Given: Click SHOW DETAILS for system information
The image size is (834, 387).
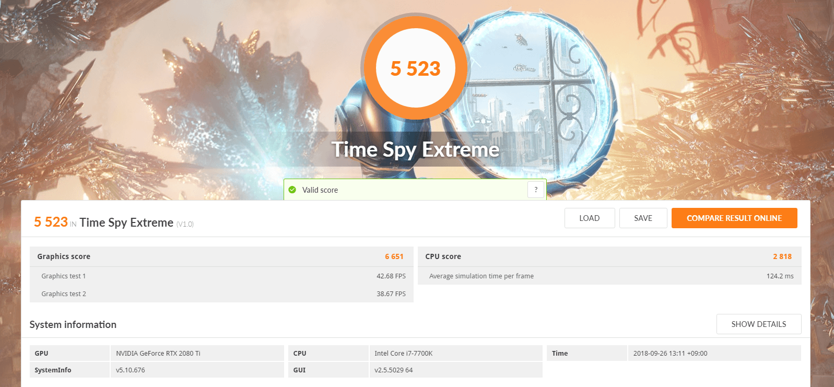Looking at the screenshot, I should coord(758,324).
